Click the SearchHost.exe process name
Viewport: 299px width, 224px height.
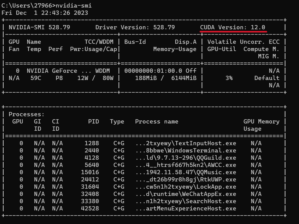click(186, 201)
